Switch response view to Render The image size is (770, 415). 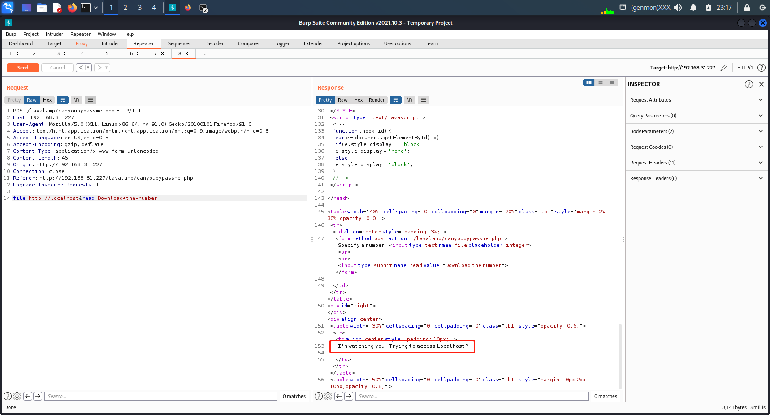[x=377, y=100]
